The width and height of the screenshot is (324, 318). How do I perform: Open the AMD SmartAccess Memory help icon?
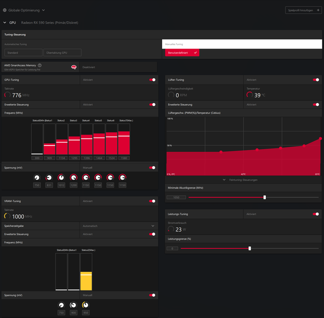tap(39, 65)
